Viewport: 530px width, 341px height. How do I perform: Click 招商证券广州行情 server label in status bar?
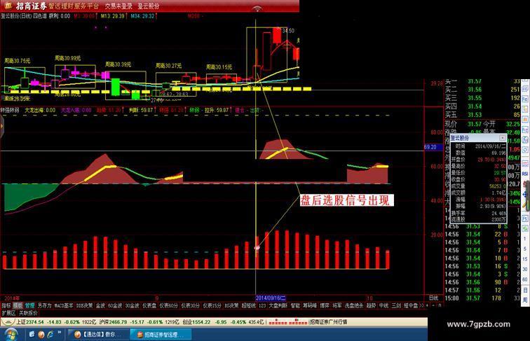point(329,322)
